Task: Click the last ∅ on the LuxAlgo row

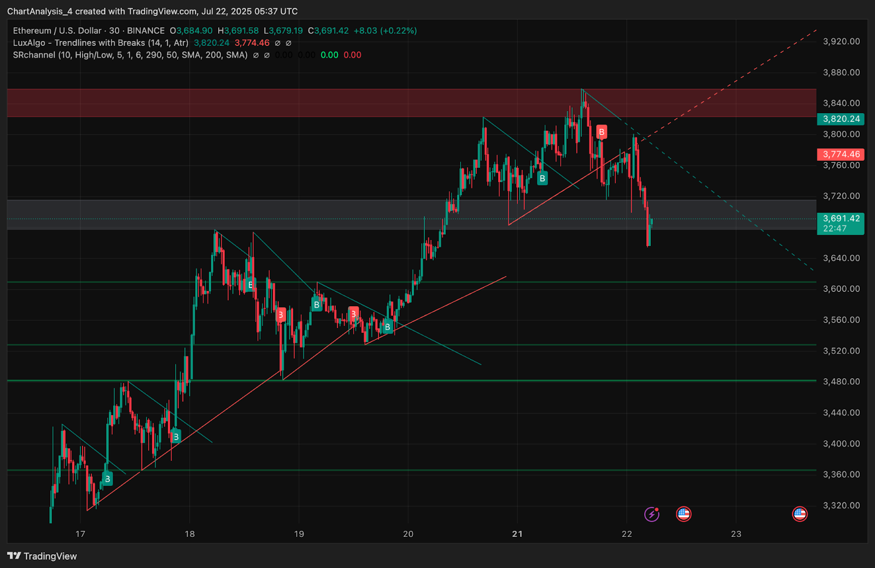Action: click(x=289, y=43)
